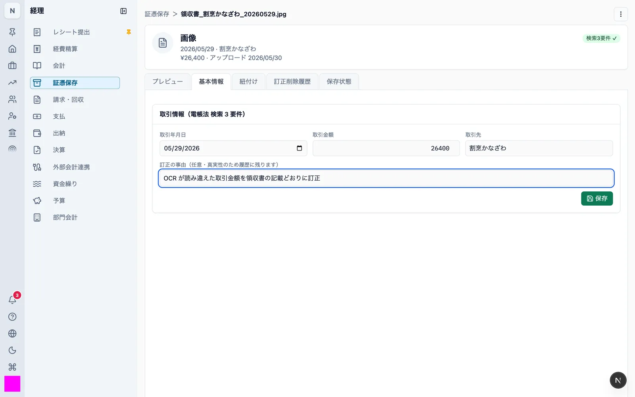Viewport: 635px width, 397px height.
Task: Open the trending chart icon in the rail
Action: pos(12,83)
